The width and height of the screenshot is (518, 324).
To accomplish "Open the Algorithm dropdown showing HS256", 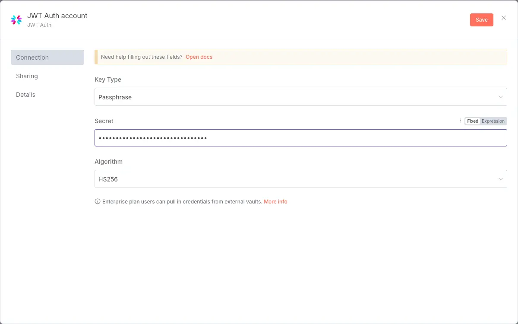I will pos(301,179).
